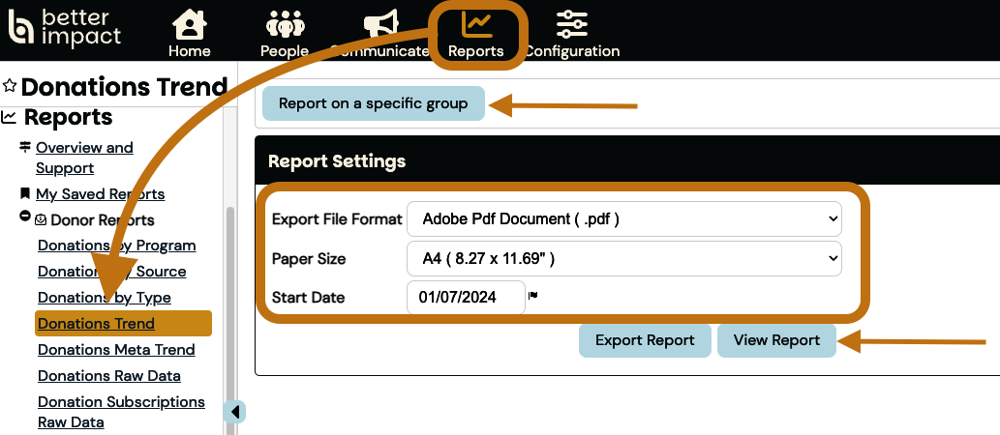The height and width of the screenshot is (435, 1000).
Task: Open the People menu icon
Action: click(x=284, y=23)
